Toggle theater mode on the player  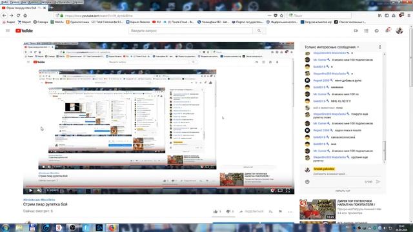[280, 191]
